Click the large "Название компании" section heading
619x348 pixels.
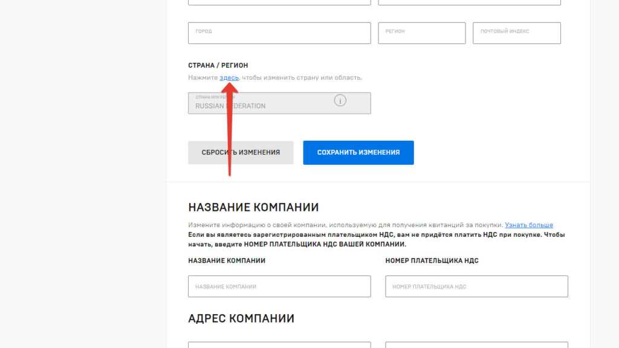253,207
